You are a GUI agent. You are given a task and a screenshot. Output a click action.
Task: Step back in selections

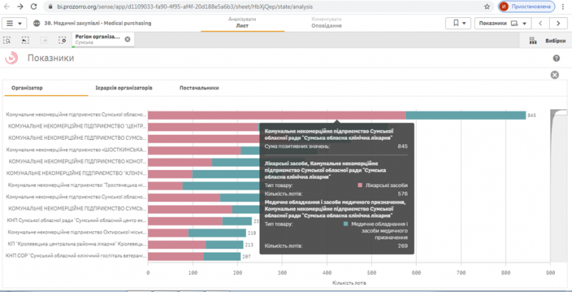(25, 40)
